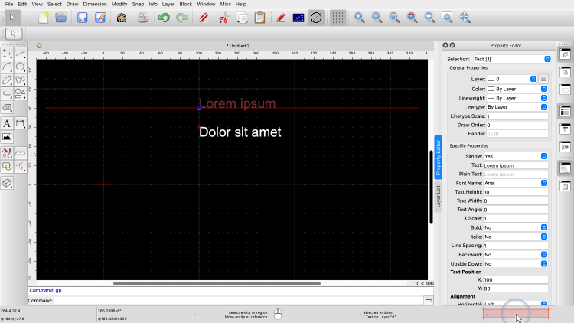574x323 pixels.
Task: Select the Text tool in left toolbox
Action: point(7,123)
